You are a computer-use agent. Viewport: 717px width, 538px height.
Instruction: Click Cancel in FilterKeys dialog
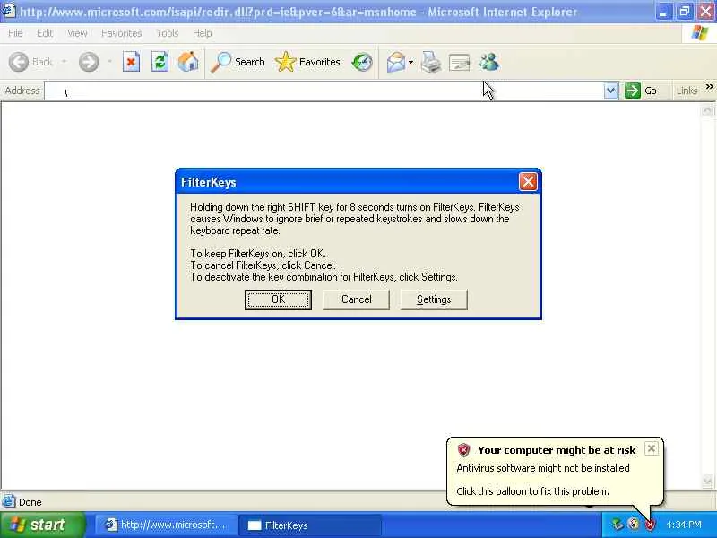pos(356,299)
